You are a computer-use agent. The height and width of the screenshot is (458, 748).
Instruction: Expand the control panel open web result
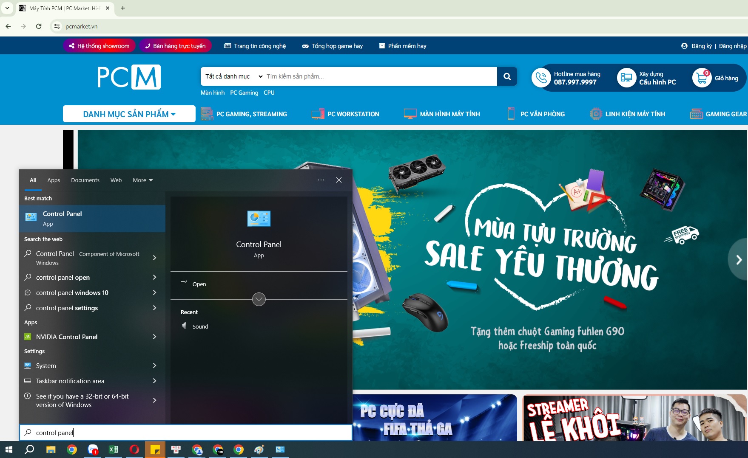point(154,277)
